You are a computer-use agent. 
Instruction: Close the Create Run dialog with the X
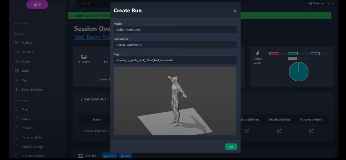235,11
